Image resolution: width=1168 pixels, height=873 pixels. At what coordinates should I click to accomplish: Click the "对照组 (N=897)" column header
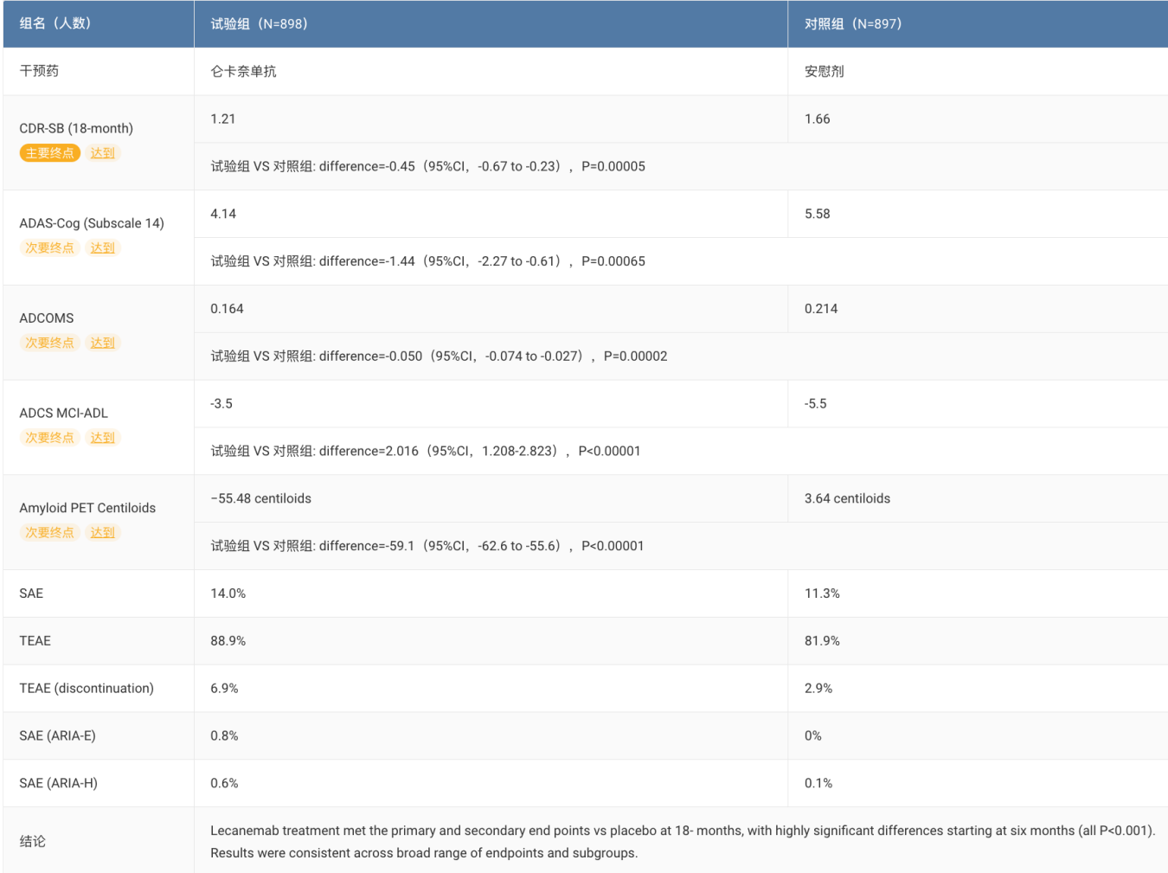pyautogui.click(x=852, y=24)
